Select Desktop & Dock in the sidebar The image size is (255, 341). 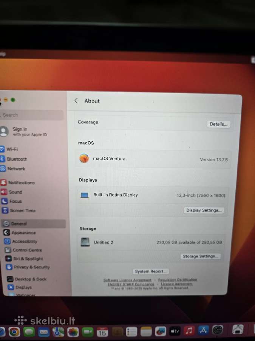[x=30, y=279]
